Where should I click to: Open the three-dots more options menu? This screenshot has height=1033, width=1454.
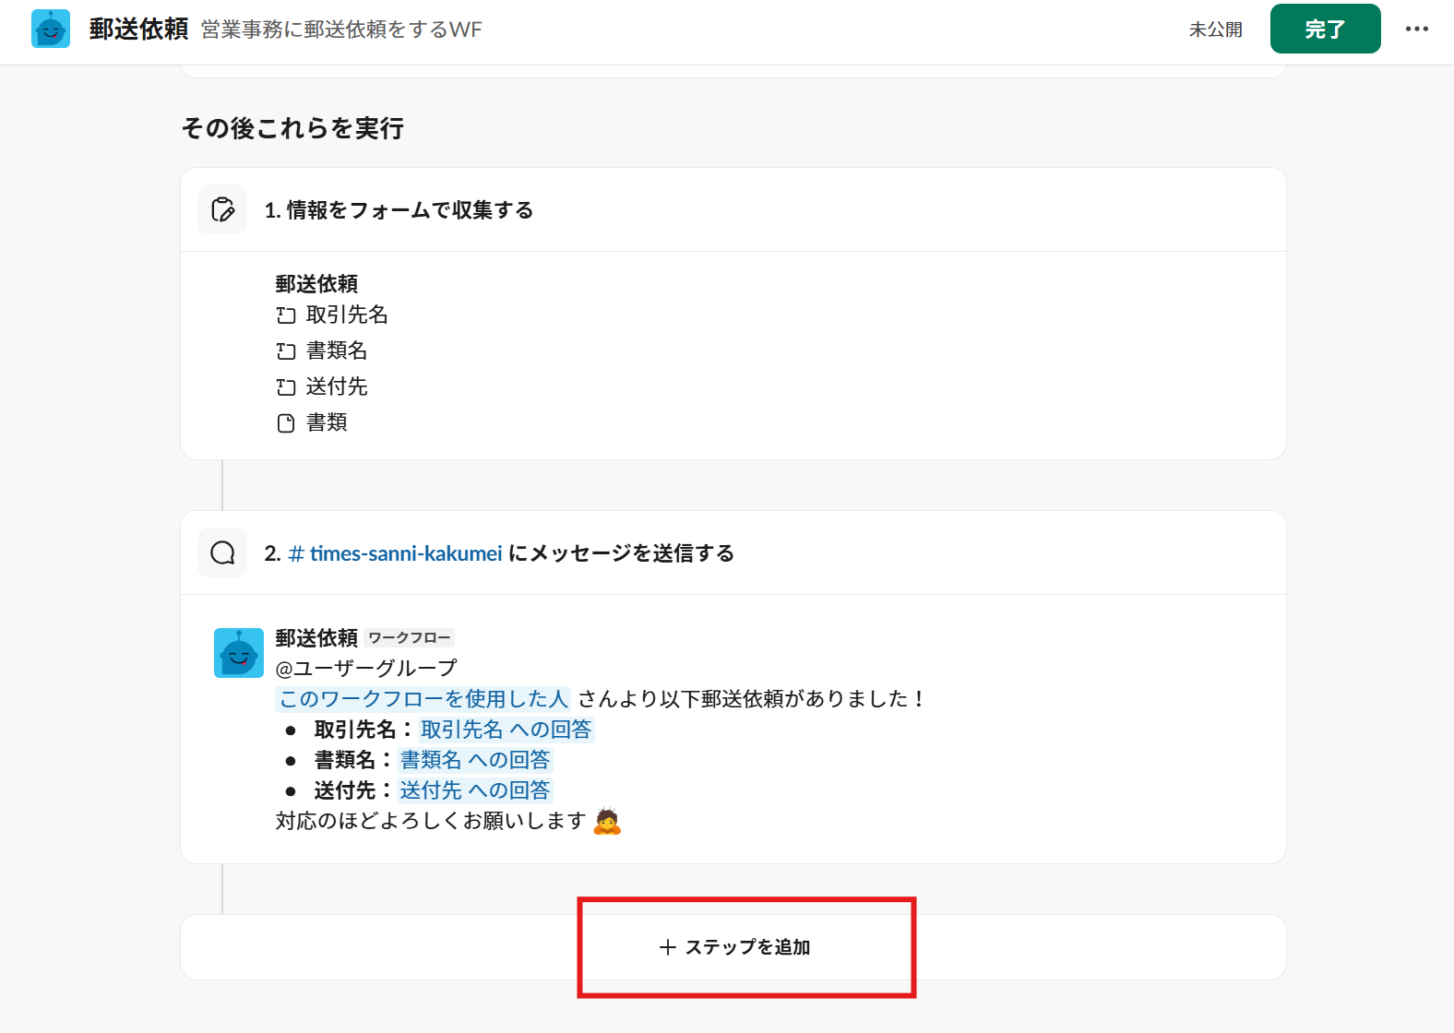1416,29
